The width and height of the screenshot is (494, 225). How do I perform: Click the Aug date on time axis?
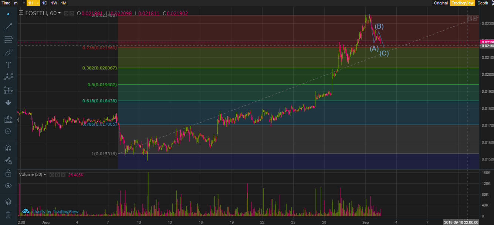point(46,222)
